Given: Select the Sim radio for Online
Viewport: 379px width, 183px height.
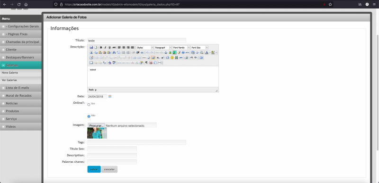Looking at the screenshot, I should [89, 105].
